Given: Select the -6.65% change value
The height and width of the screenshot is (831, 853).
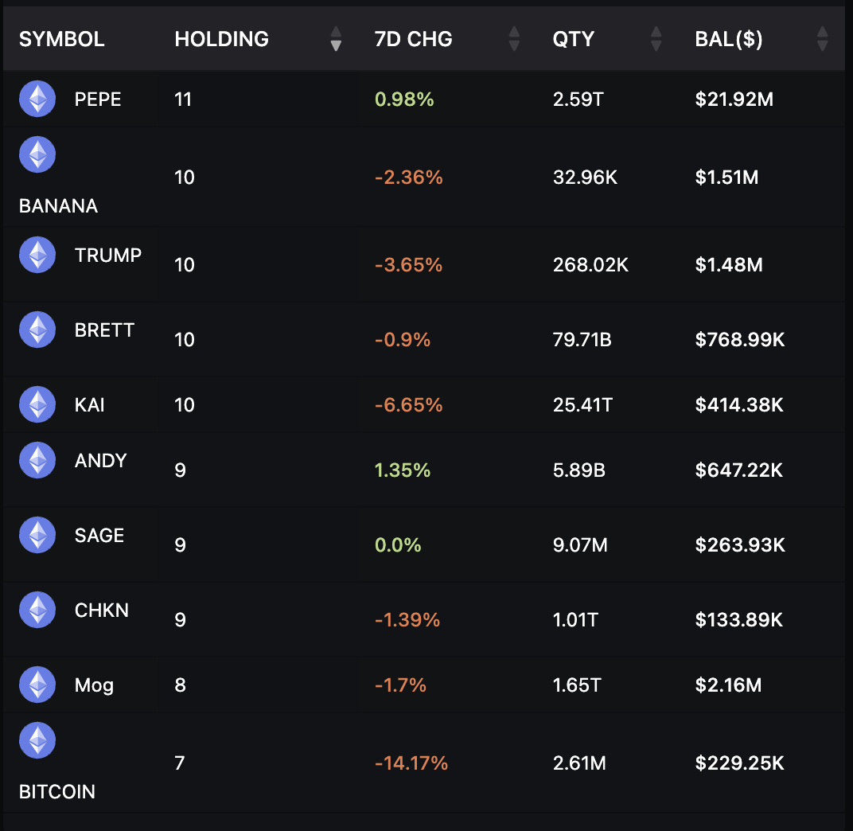Looking at the screenshot, I should [x=408, y=405].
